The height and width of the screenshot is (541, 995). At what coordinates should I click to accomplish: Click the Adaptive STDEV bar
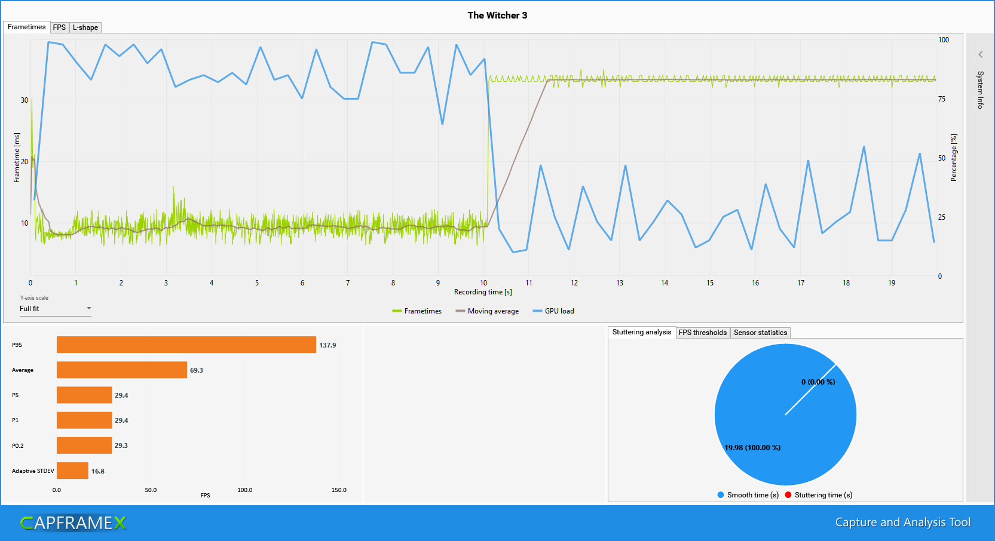tap(72, 471)
